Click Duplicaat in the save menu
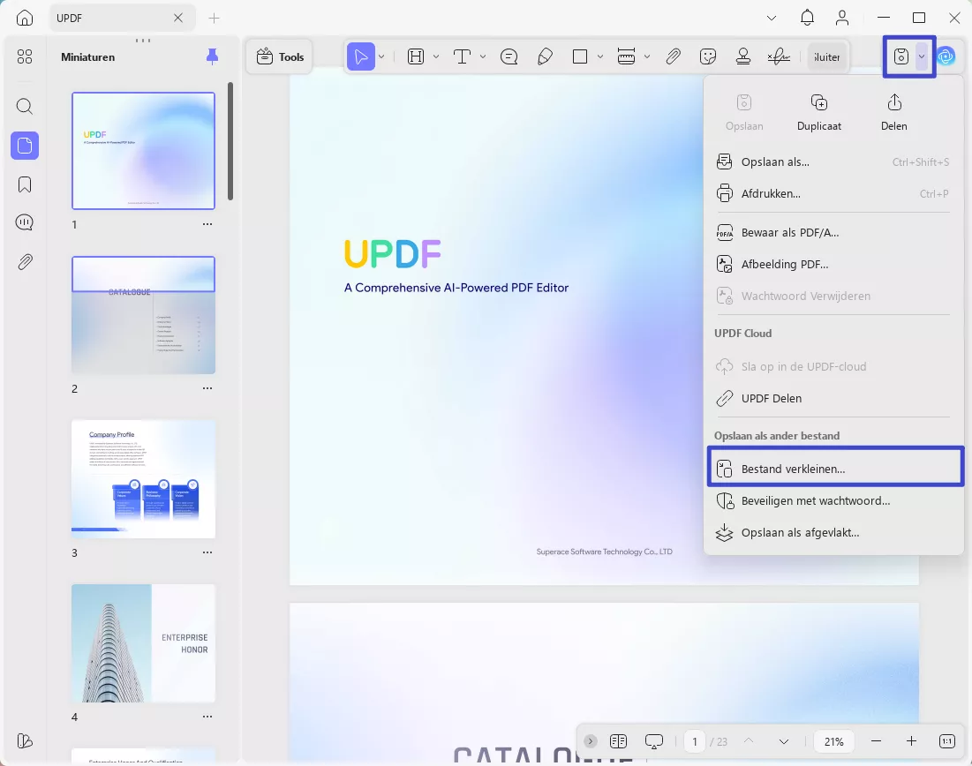Viewport: 972px width, 766px height. [x=819, y=112]
